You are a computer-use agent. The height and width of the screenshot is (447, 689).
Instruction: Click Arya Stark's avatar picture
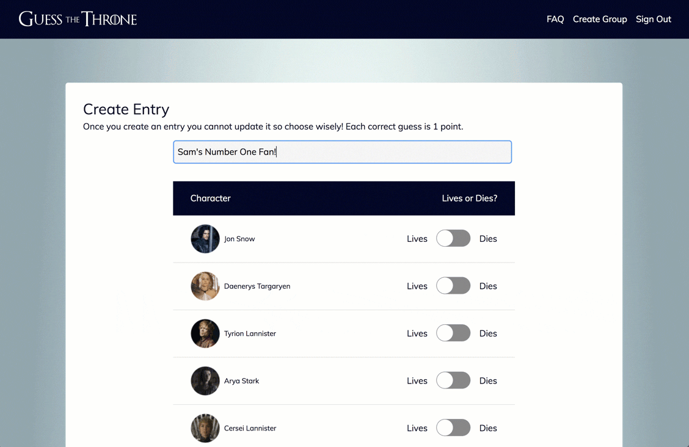[x=205, y=381]
